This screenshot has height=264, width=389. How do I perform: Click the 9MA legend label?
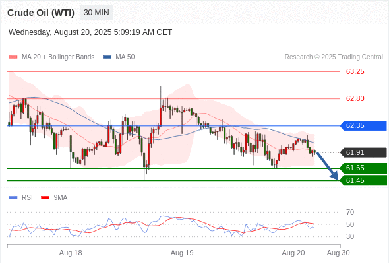click(x=61, y=198)
